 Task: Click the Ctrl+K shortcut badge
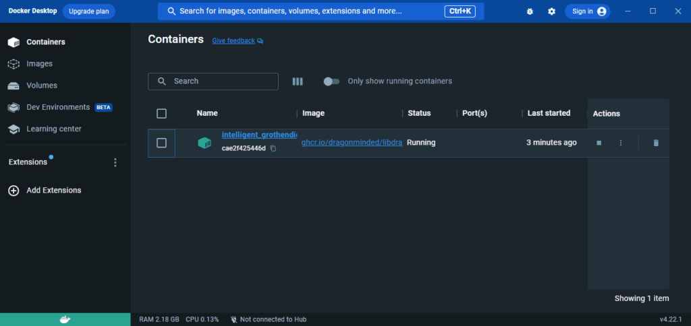tap(460, 11)
